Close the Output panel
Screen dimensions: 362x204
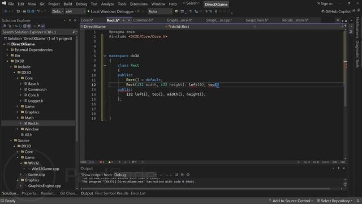(x=344, y=168)
